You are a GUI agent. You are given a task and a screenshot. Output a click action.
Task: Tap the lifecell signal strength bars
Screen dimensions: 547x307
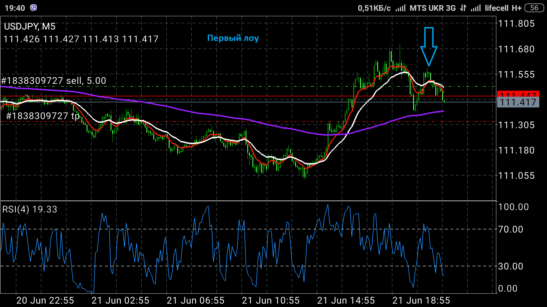[476, 8]
